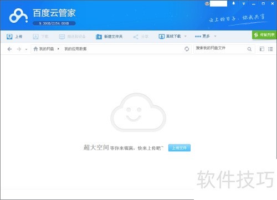Maximize the window
277x200 pixels.
coord(263,3)
